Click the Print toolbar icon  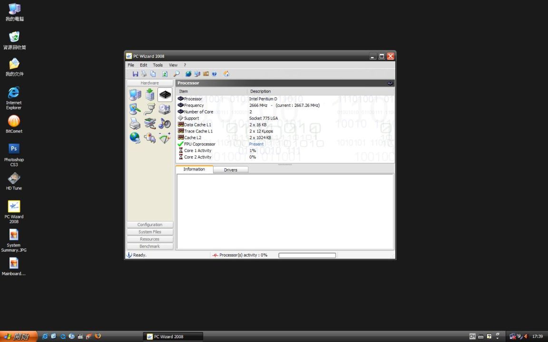pos(144,74)
